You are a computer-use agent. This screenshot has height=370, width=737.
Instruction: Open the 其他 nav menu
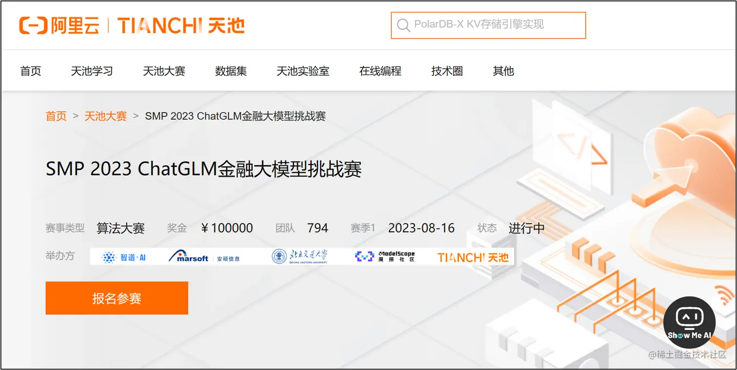click(503, 71)
